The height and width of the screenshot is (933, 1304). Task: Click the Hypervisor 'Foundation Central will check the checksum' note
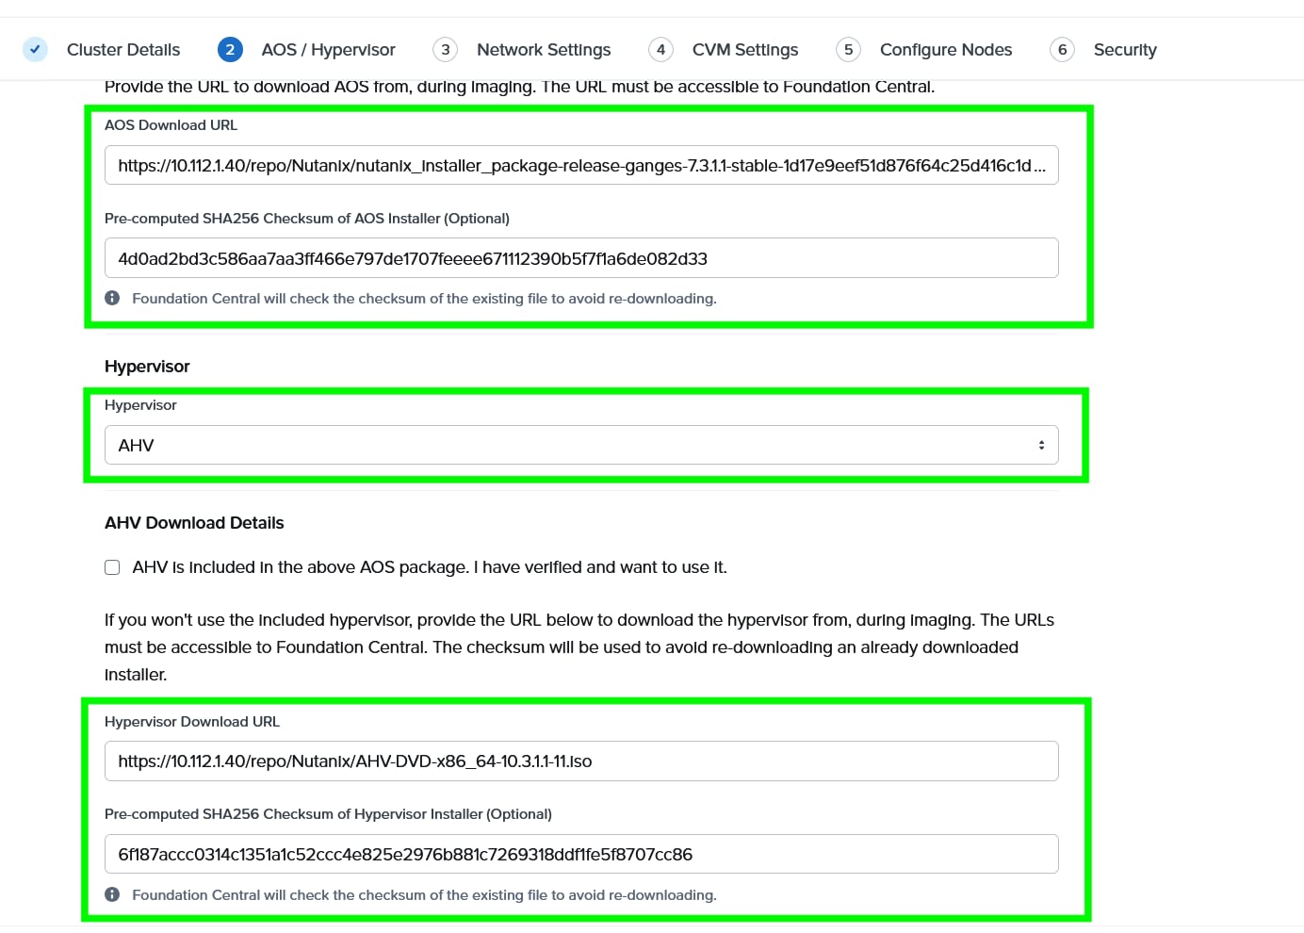coord(424,895)
